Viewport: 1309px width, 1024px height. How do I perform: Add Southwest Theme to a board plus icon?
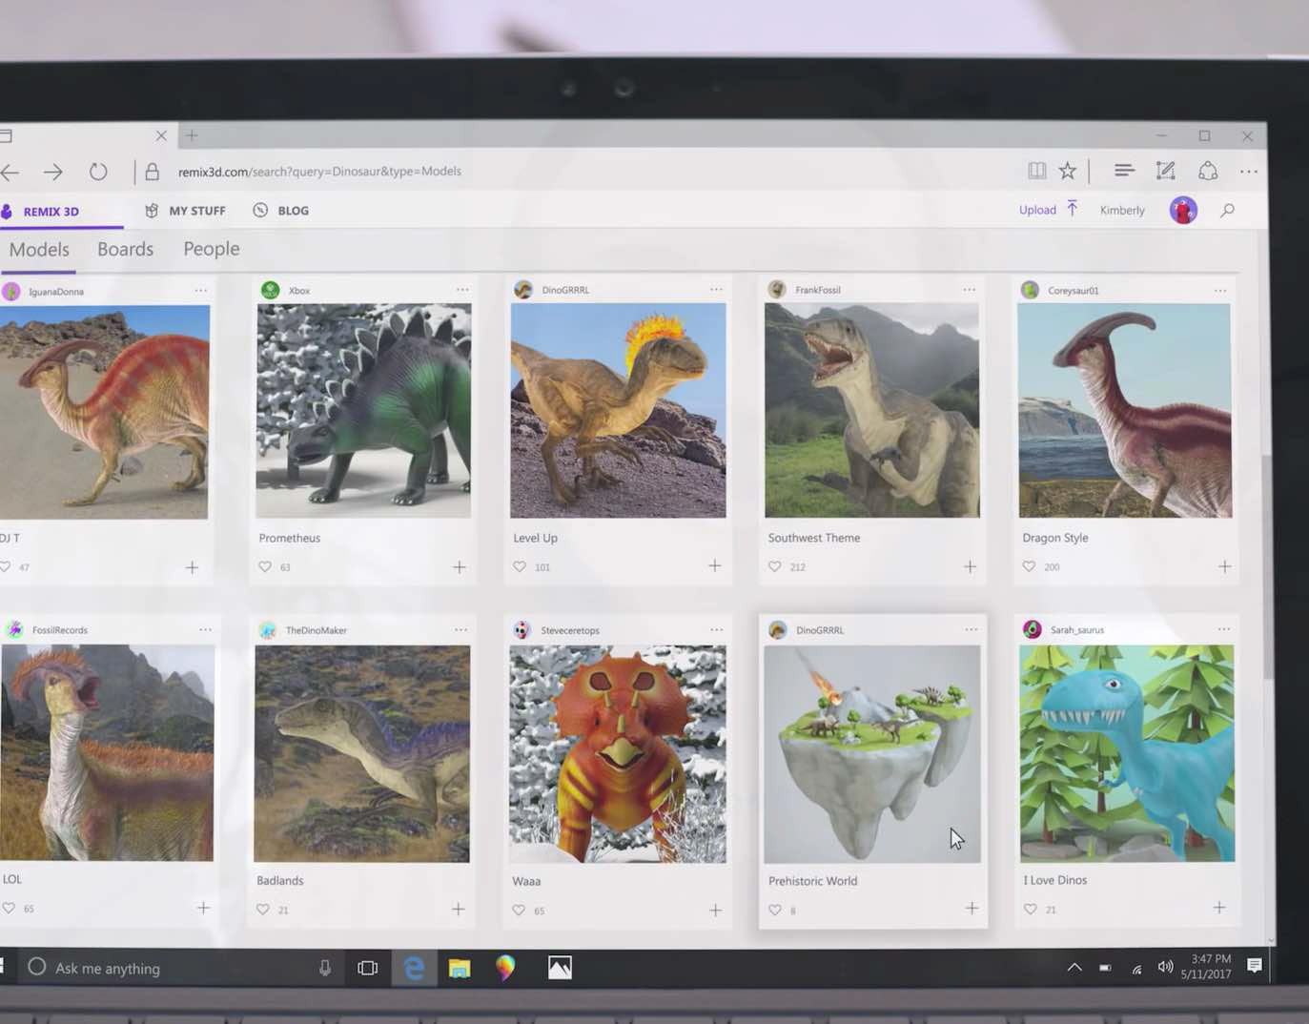tap(970, 566)
